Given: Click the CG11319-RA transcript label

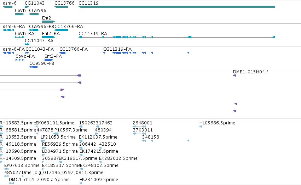Looking at the screenshot, I should [x=93, y=34].
